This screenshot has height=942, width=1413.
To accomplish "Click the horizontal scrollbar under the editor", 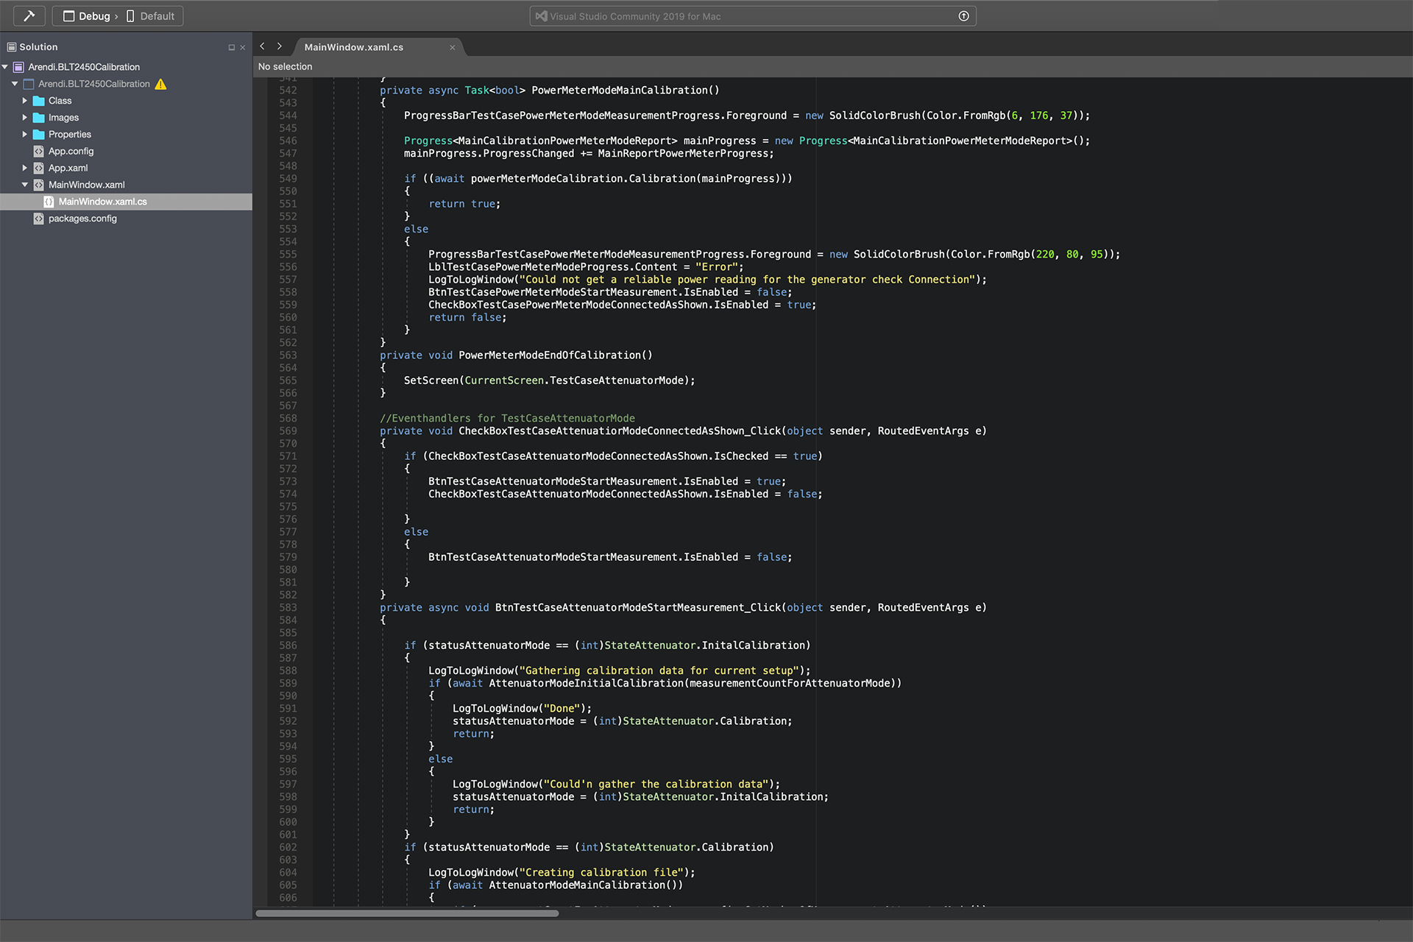I will [407, 913].
